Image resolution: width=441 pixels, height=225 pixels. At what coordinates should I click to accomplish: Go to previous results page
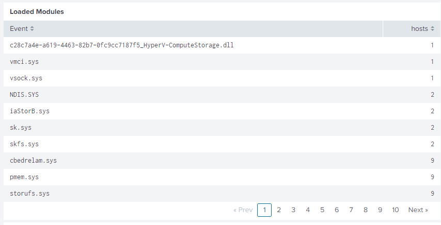pos(243,210)
